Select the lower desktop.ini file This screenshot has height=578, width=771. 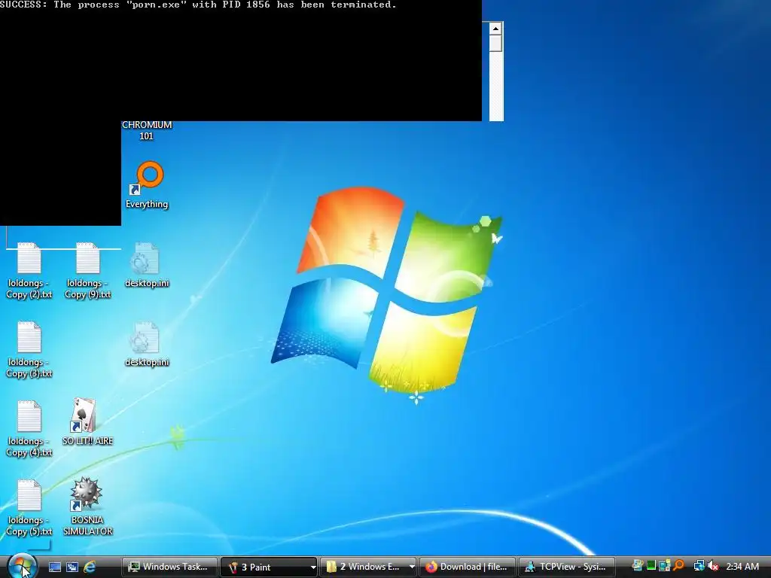(147, 344)
